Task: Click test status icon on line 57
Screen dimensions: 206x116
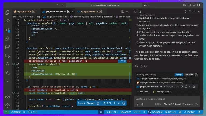Action: click(x=14, y=93)
